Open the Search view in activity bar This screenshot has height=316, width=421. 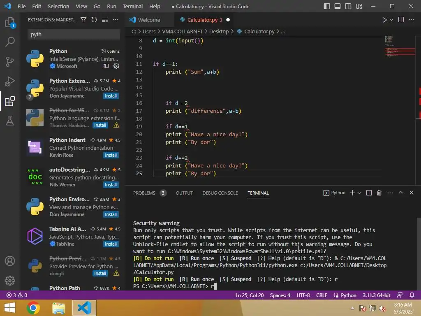click(x=10, y=42)
